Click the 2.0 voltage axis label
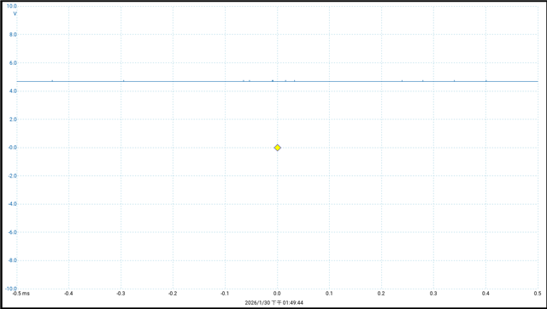 click(x=13, y=120)
